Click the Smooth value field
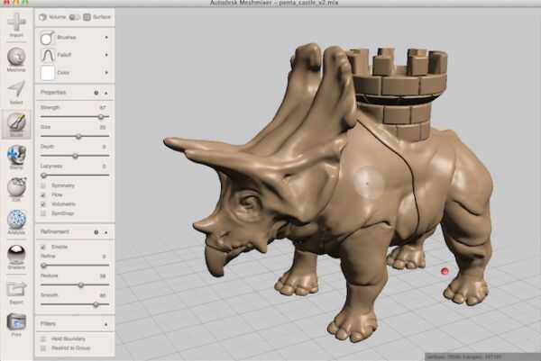Viewport: 541px width, 361px height. point(103,295)
